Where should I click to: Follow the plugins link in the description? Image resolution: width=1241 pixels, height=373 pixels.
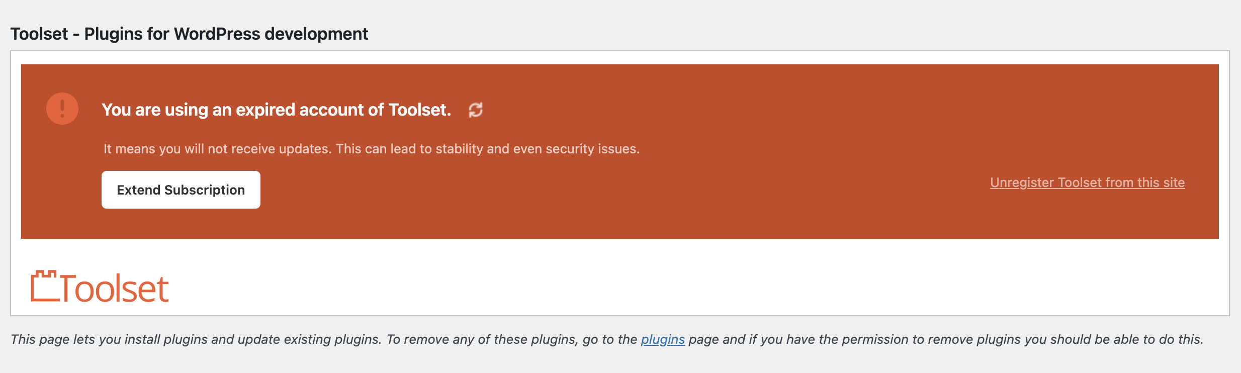click(662, 339)
